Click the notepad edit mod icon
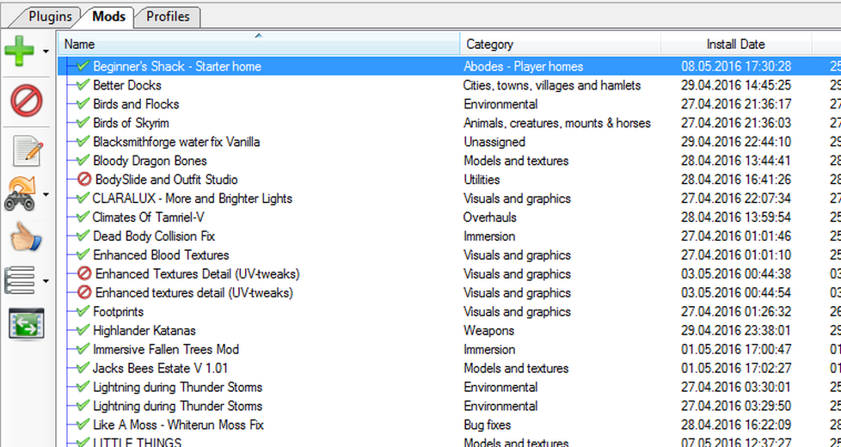Screen dimensions: 841x447 coord(27,151)
